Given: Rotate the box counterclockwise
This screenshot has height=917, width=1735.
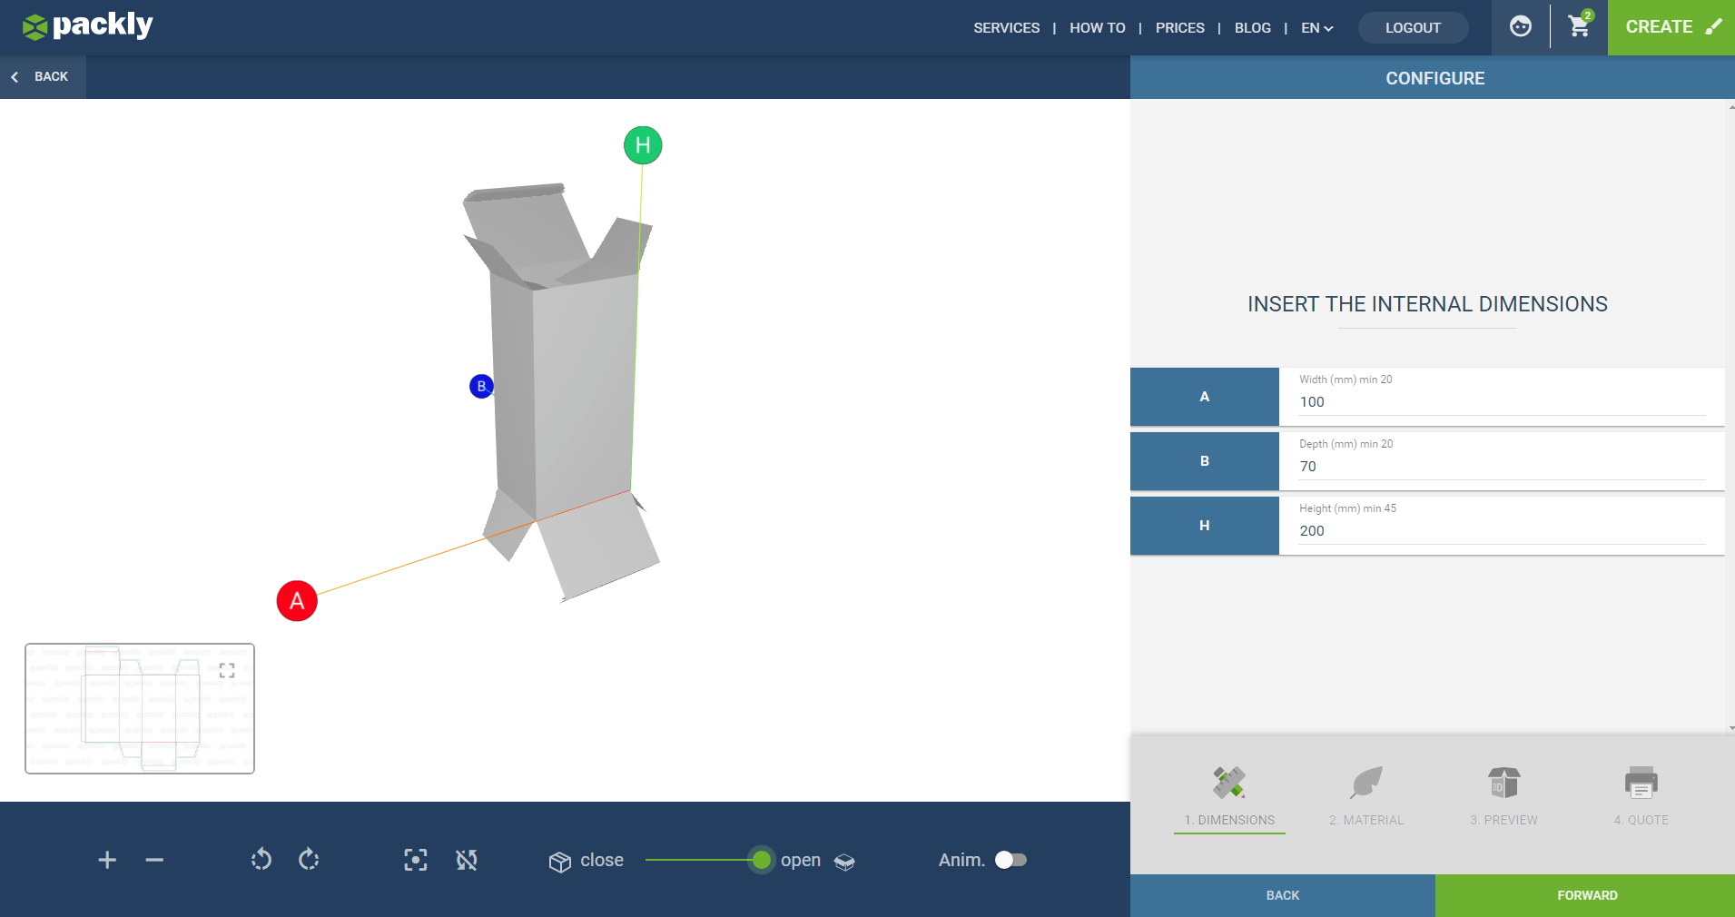Looking at the screenshot, I should click(261, 859).
